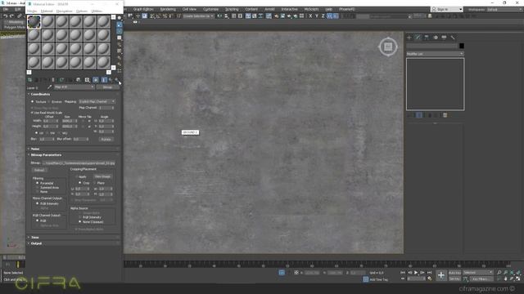Click View Image button

[x=102, y=176]
